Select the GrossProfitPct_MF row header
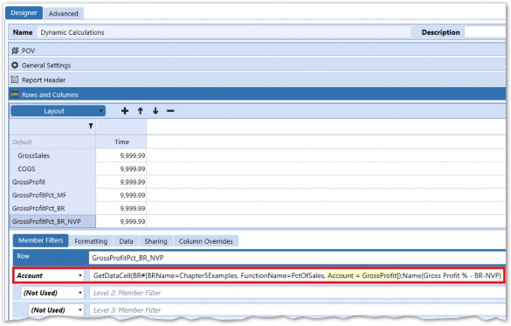The image size is (511, 326). [x=52, y=195]
